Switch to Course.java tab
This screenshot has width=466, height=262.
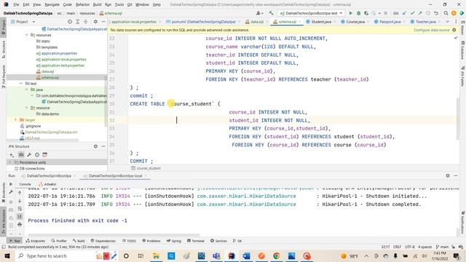(x=355, y=22)
